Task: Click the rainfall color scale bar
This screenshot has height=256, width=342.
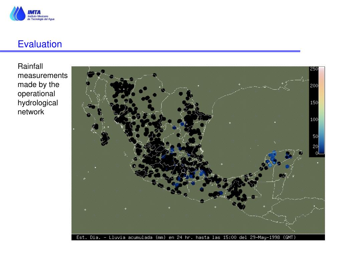Action: click(x=322, y=110)
